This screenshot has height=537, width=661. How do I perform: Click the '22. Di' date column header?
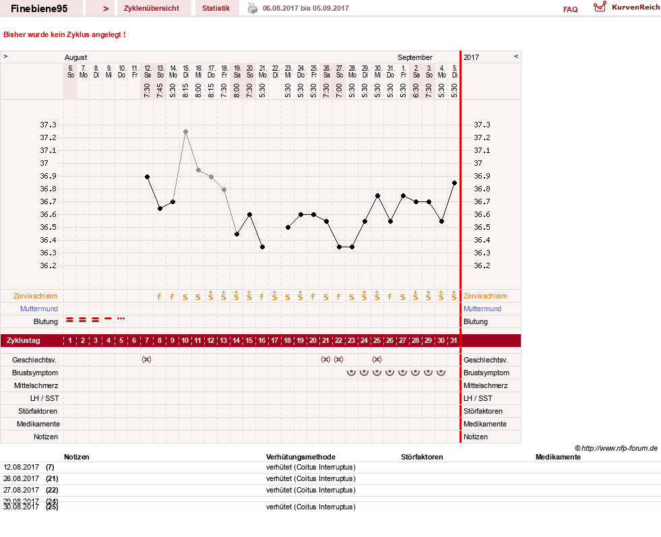click(x=276, y=71)
